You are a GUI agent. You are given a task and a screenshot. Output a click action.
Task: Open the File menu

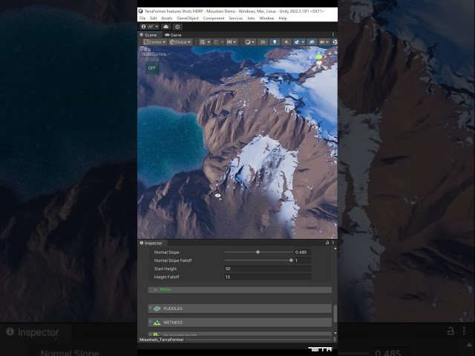point(142,18)
